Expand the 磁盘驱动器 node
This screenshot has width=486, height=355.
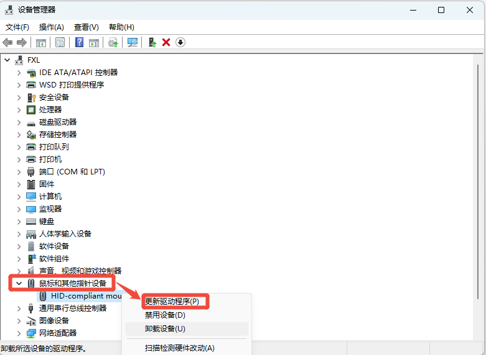[19, 122]
